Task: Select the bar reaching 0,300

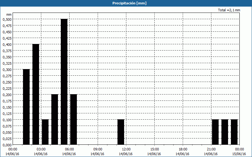Action: point(26,107)
